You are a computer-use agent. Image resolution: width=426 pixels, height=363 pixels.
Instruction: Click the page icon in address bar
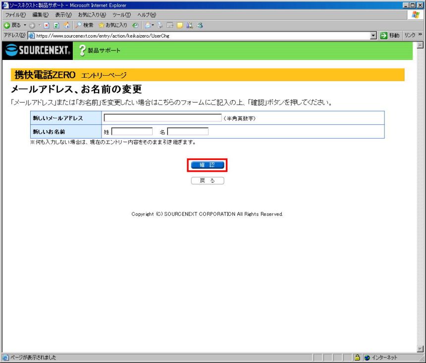(x=32, y=36)
